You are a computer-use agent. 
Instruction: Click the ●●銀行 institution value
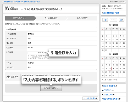tap(31, 34)
